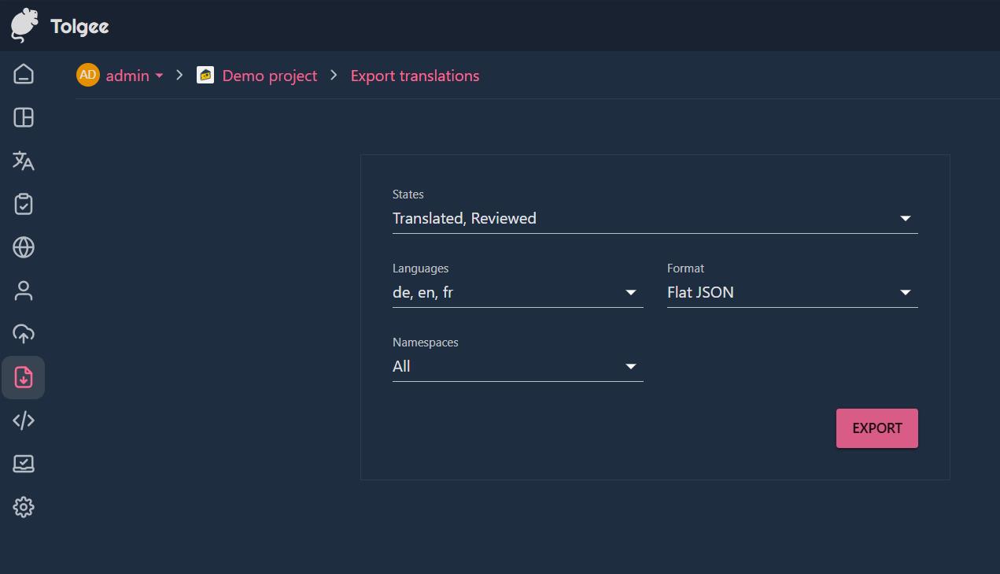Open the Tasks clipboard icon
Screen dimensions: 1000x574
(24, 204)
